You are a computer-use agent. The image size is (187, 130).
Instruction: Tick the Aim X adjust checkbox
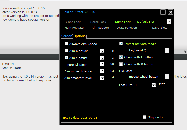tap(66, 51)
